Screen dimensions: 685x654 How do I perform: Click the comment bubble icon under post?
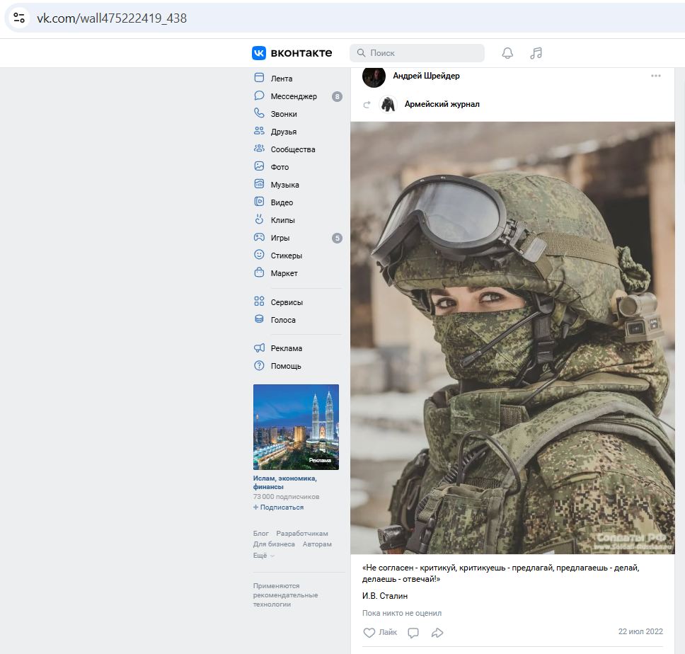click(413, 633)
